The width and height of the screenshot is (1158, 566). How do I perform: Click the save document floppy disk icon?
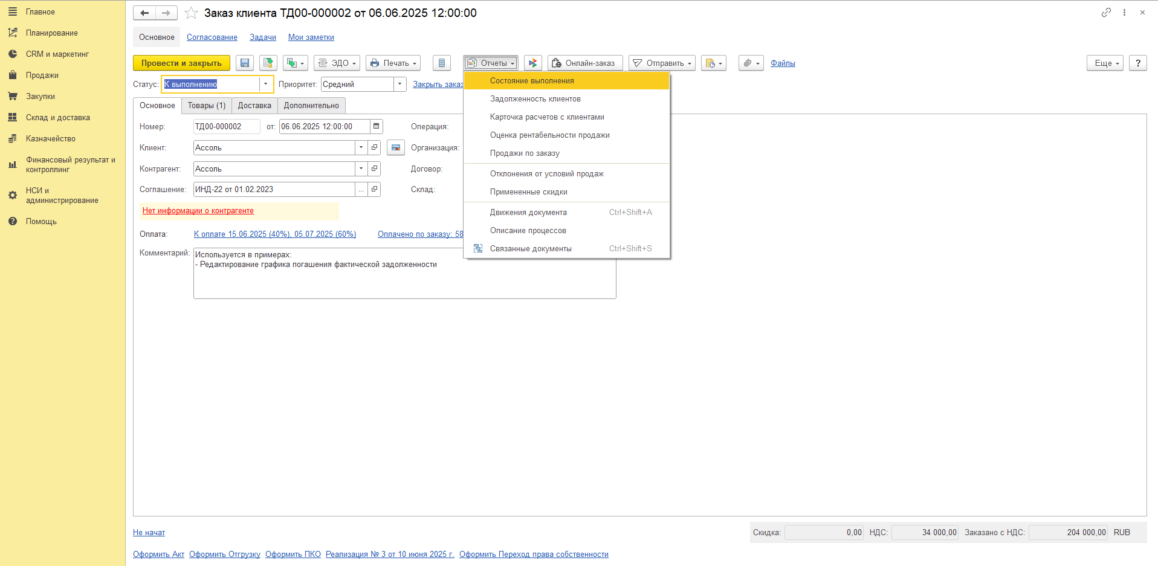coord(245,63)
